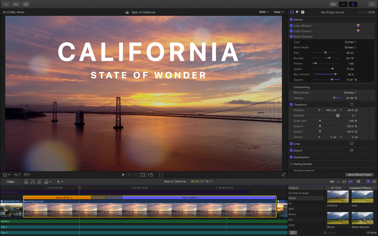Viewport: 378px width, 236px height.
Task: Open the viewer zoom 64% dropdown
Action: coord(264,12)
